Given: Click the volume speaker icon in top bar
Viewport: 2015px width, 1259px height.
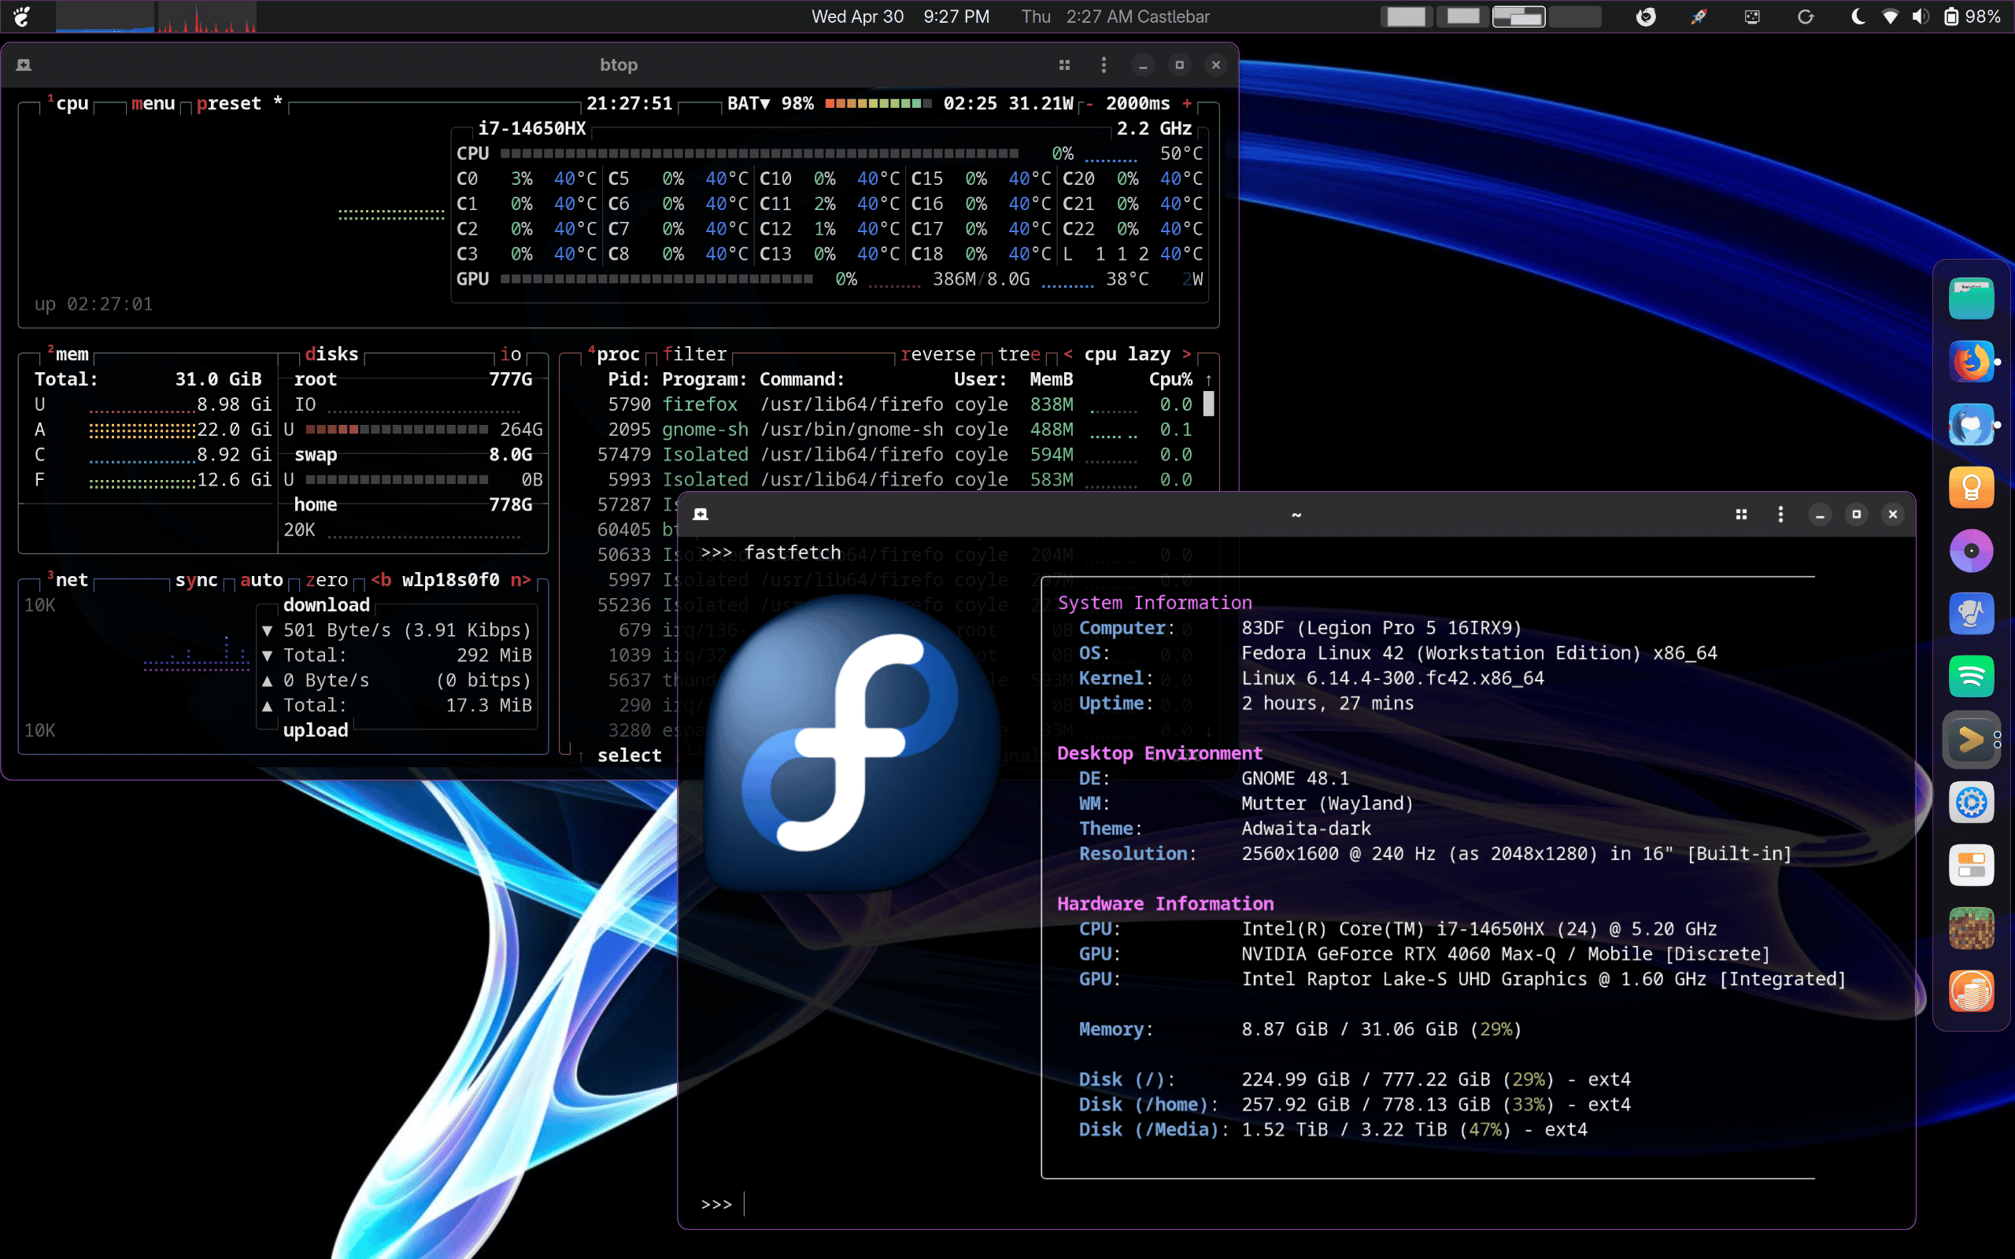Looking at the screenshot, I should click(1920, 17).
